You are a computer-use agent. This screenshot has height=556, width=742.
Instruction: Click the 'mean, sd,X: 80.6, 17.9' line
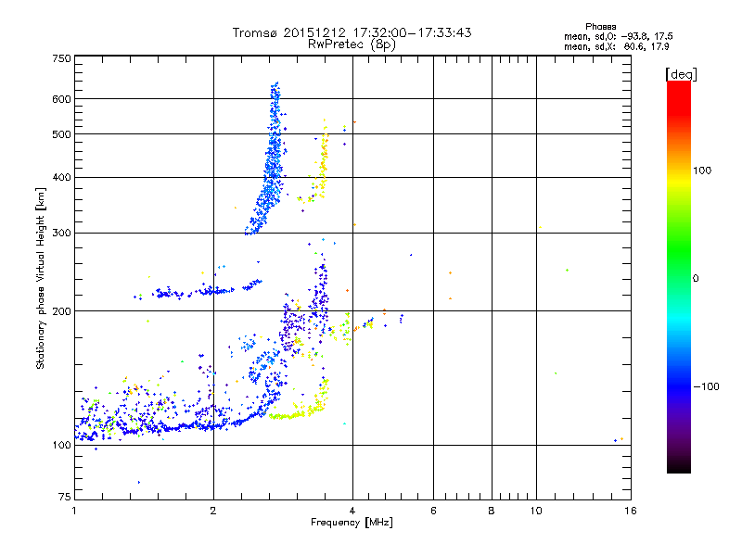pyautogui.click(x=616, y=46)
